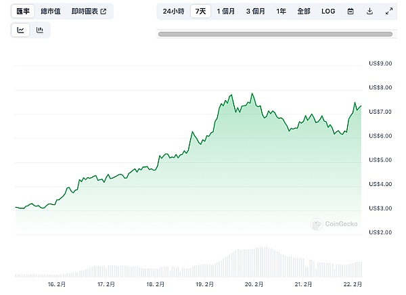Open 即時圖表 external link
406x295 pixels.
tap(89, 12)
